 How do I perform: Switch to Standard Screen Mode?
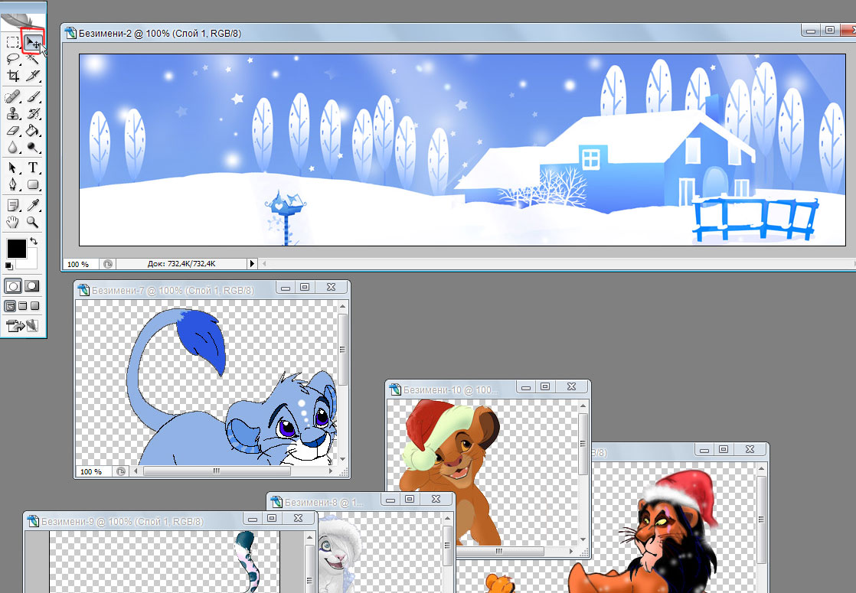point(11,306)
